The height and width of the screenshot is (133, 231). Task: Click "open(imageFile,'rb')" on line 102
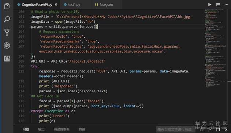coord(75,22)
